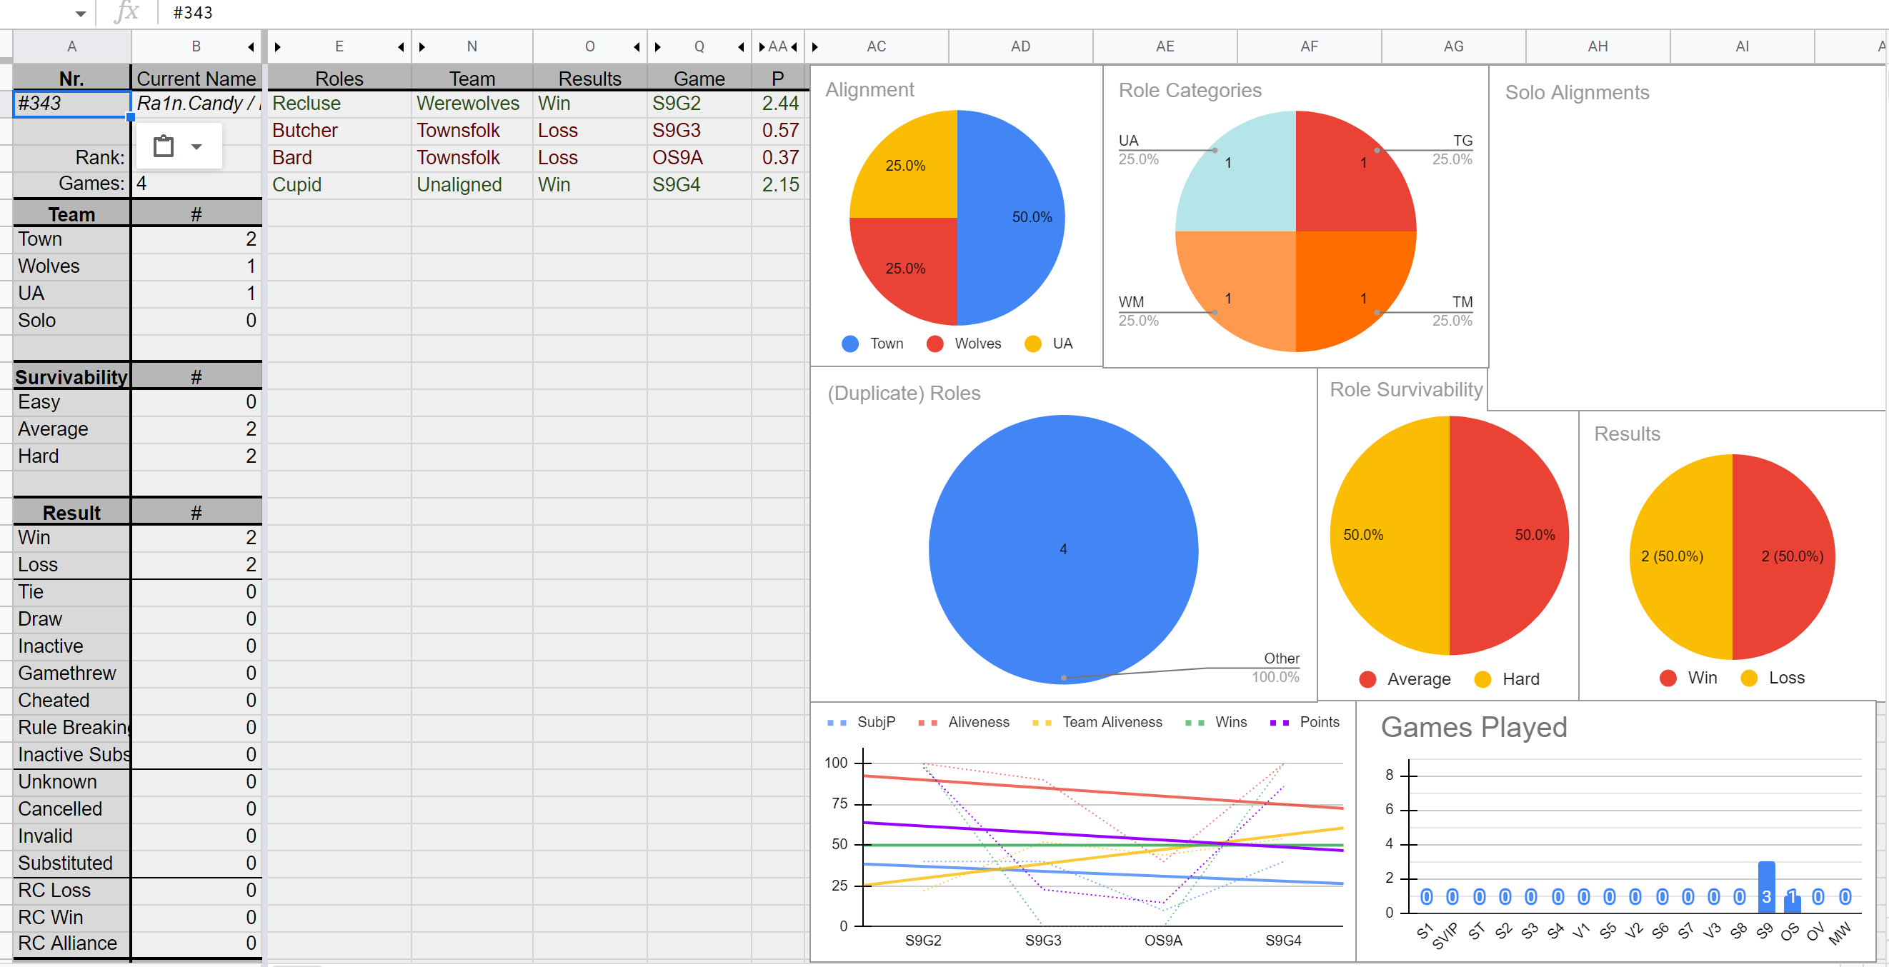The image size is (1889, 967).
Task: Select column header AD
Action: tap(1020, 46)
